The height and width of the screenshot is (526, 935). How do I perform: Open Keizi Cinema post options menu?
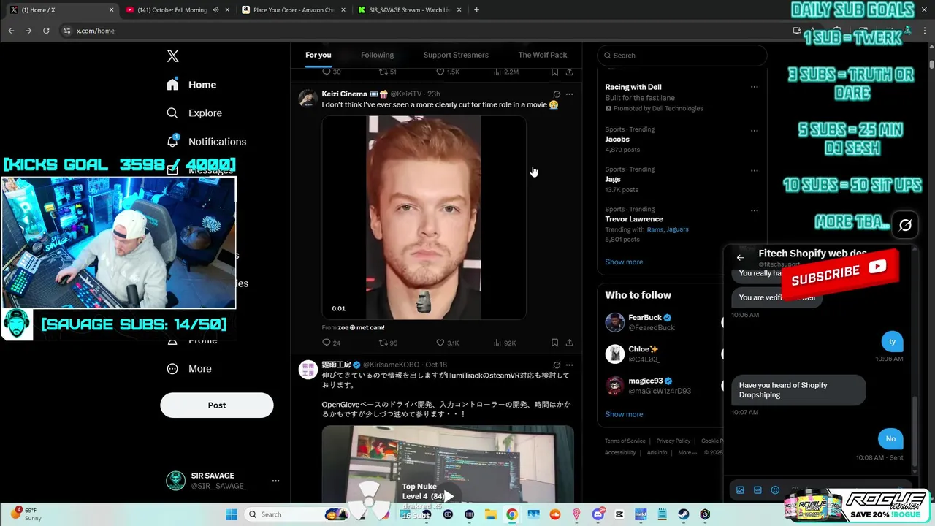(x=569, y=94)
